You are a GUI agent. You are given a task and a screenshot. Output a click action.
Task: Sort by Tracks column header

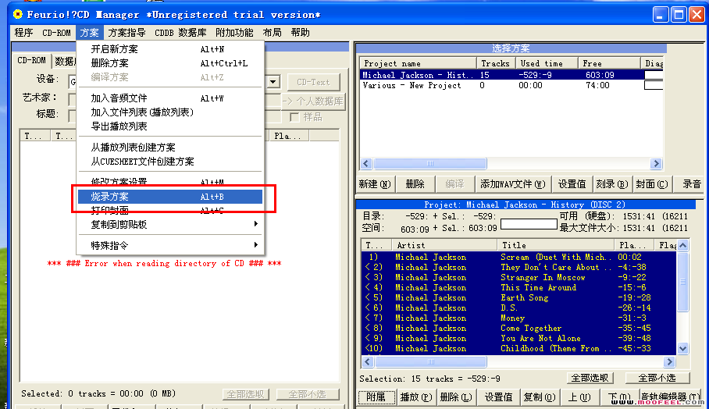tap(496, 63)
